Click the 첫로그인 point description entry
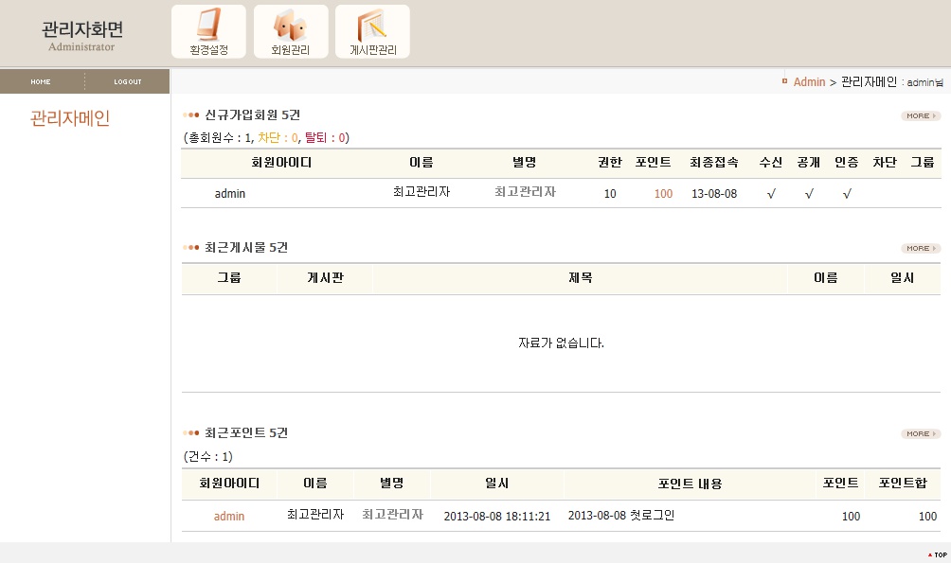951x563 pixels. click(x=621, y=516)
